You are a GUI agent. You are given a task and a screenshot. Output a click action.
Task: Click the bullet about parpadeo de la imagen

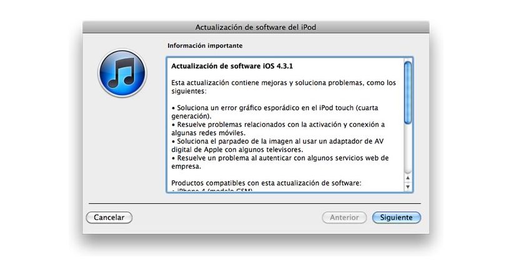click(277, 146)
